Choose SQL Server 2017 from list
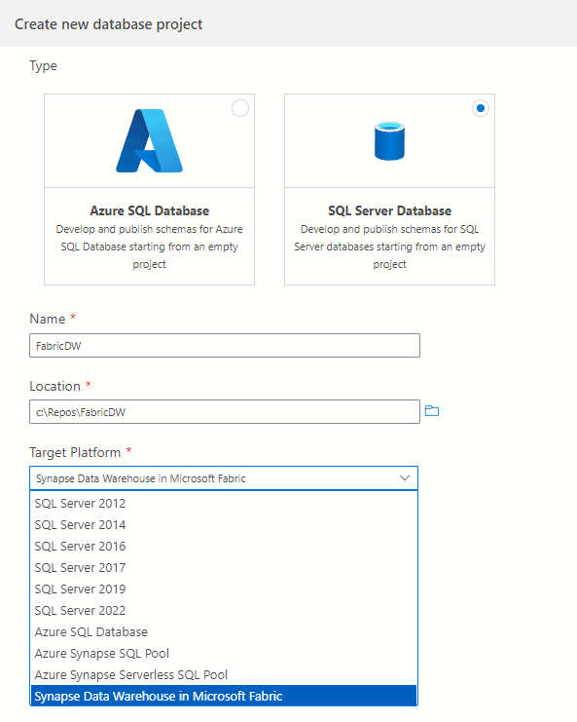 [224, 568]
